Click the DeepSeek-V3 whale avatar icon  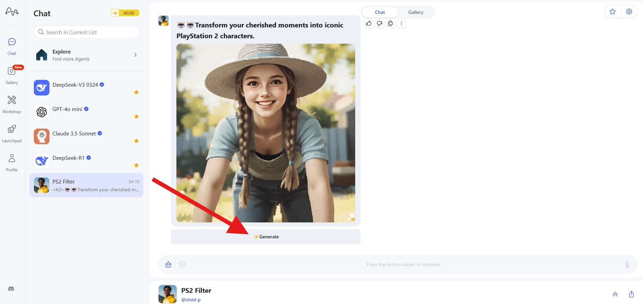(42, 88)
